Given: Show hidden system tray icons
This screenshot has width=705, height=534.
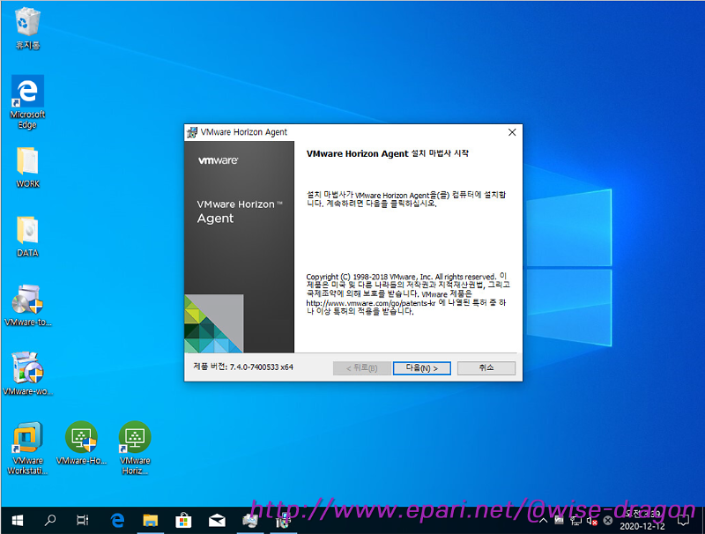Looking at the screenshot, I should (x=543, y=521).
